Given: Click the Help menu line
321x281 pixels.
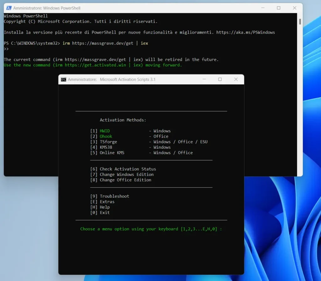Looking at the screenshot, I should (x=100, y=207).
